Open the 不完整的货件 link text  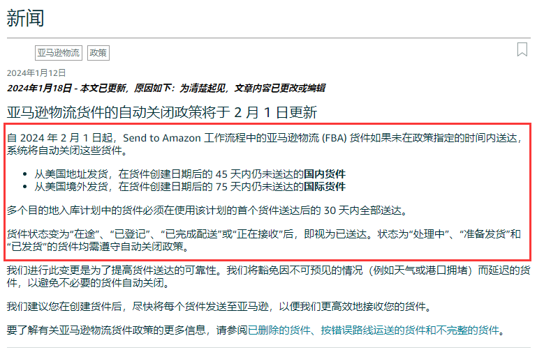(472, 330)
